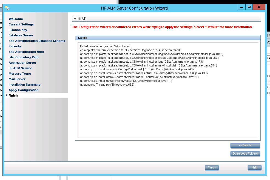Click the SwingWorker$2.run stack trace line
Screen dimensions: 270x180
[x=127, y=81]
